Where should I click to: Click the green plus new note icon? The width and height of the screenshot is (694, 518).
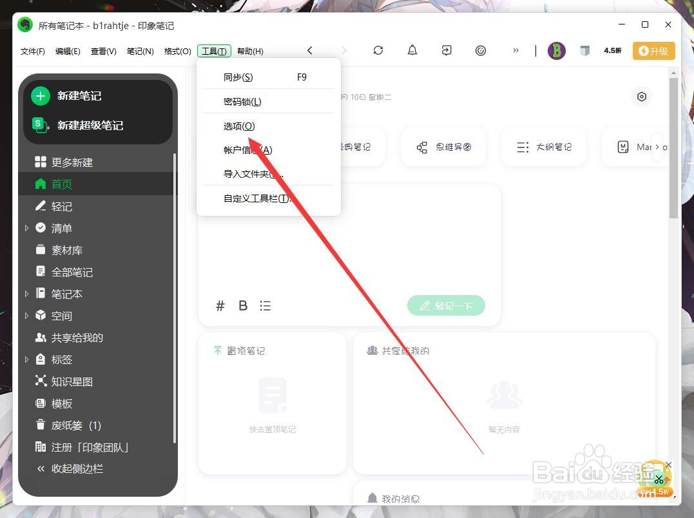click(41, 96)
